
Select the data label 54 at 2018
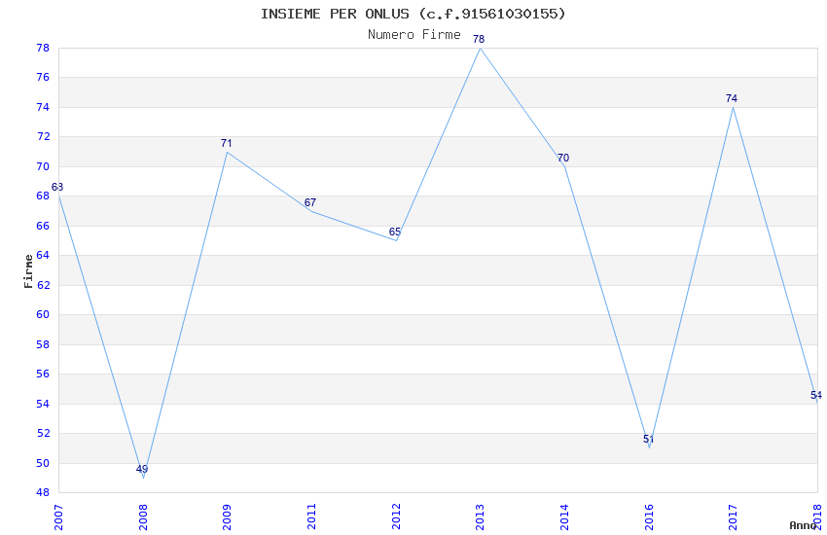816,395
